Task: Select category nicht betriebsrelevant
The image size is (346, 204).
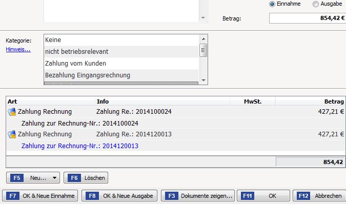Action: click(121, 52)
